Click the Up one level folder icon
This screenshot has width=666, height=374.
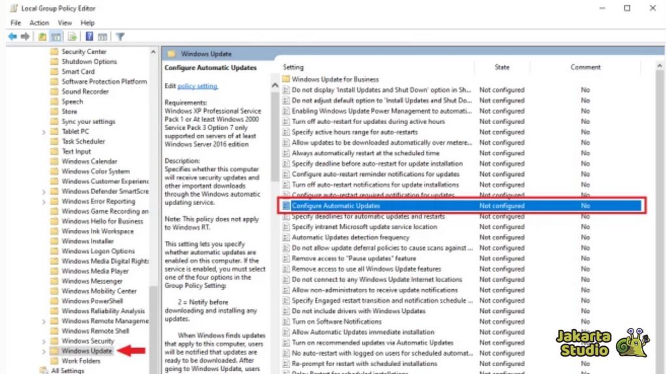click(x=42, y=36)
